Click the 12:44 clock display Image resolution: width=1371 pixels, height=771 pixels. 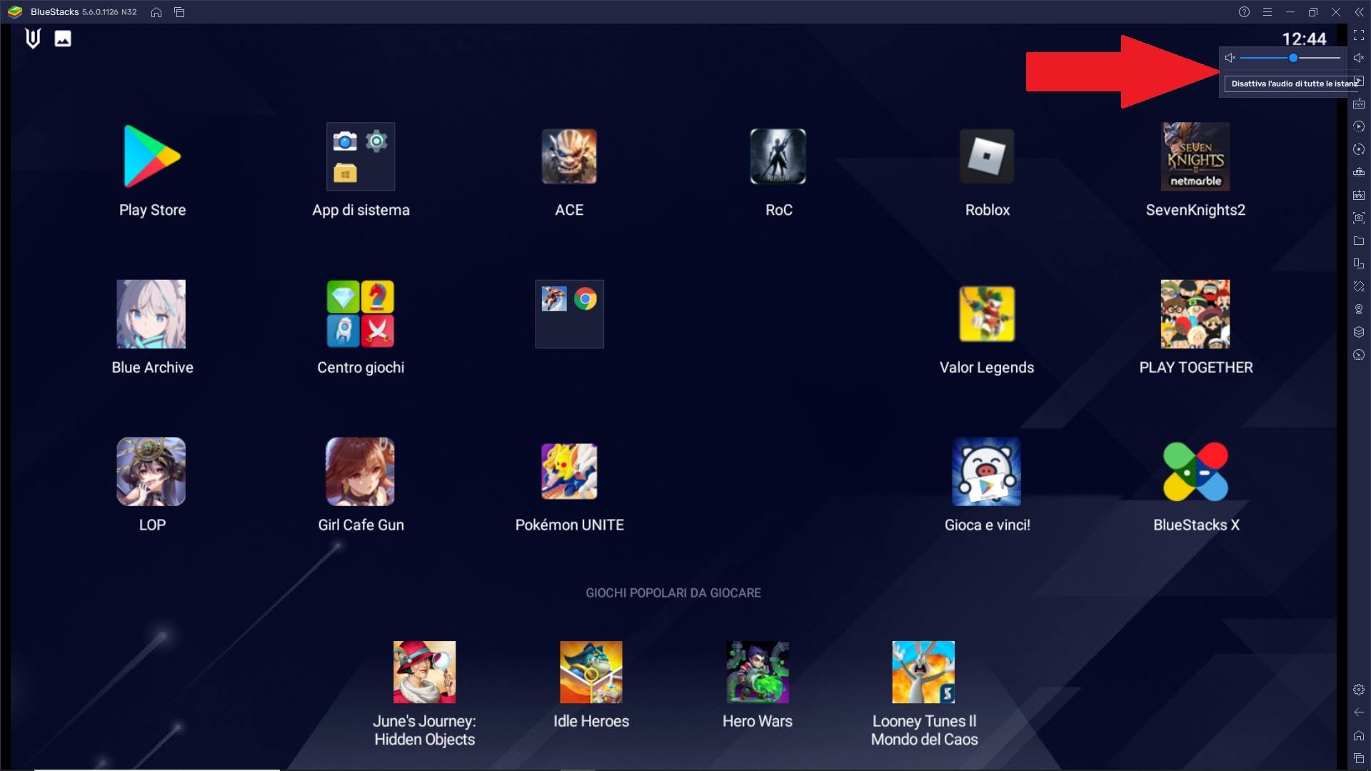point(1304,39)
